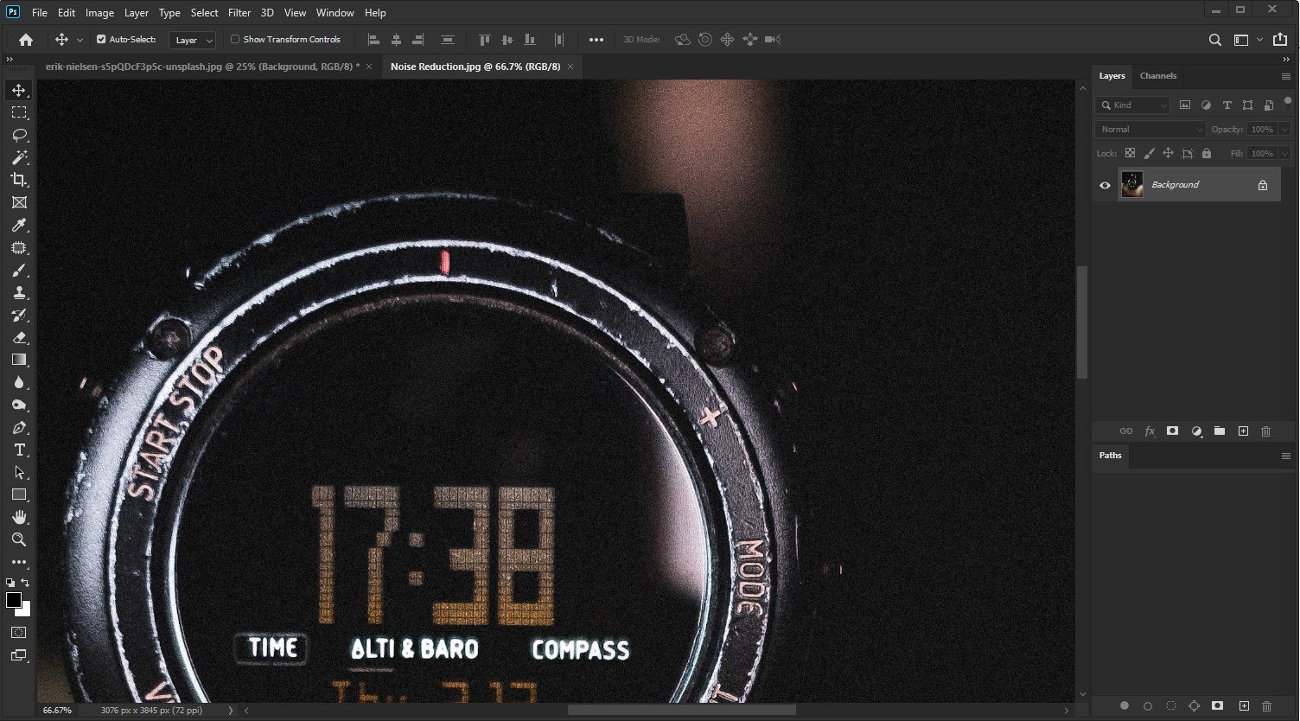The height and width of the screenshot is (721, 1300).
Task: Toggle Quick Mask mode
Action: [x=19, y=633]
